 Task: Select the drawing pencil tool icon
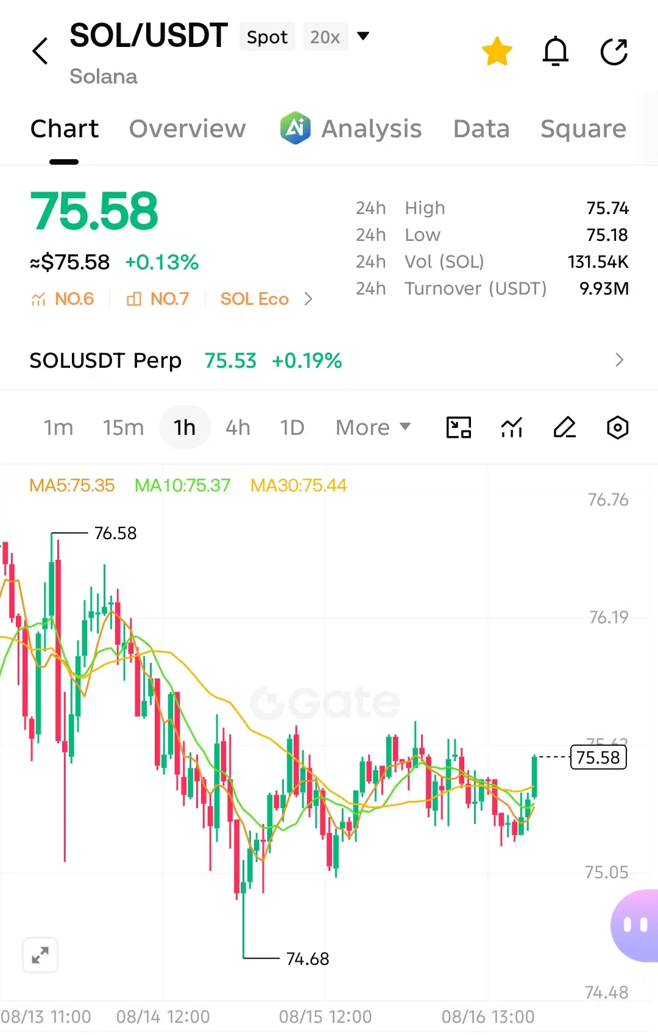(x=565, y=428)
